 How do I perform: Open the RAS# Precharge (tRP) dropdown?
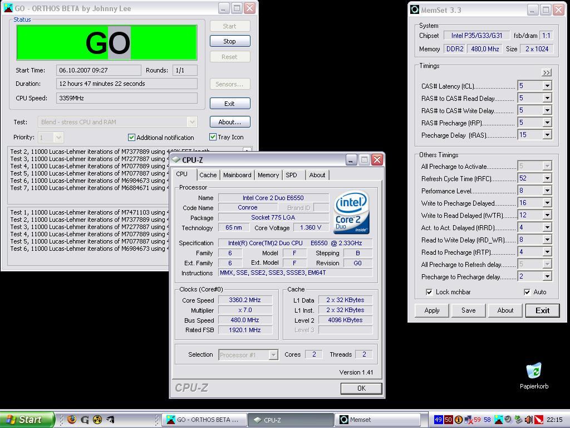[x=547, y=123]
